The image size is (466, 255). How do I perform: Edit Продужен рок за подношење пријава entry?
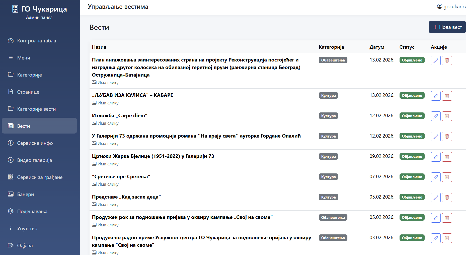point(436,218)
